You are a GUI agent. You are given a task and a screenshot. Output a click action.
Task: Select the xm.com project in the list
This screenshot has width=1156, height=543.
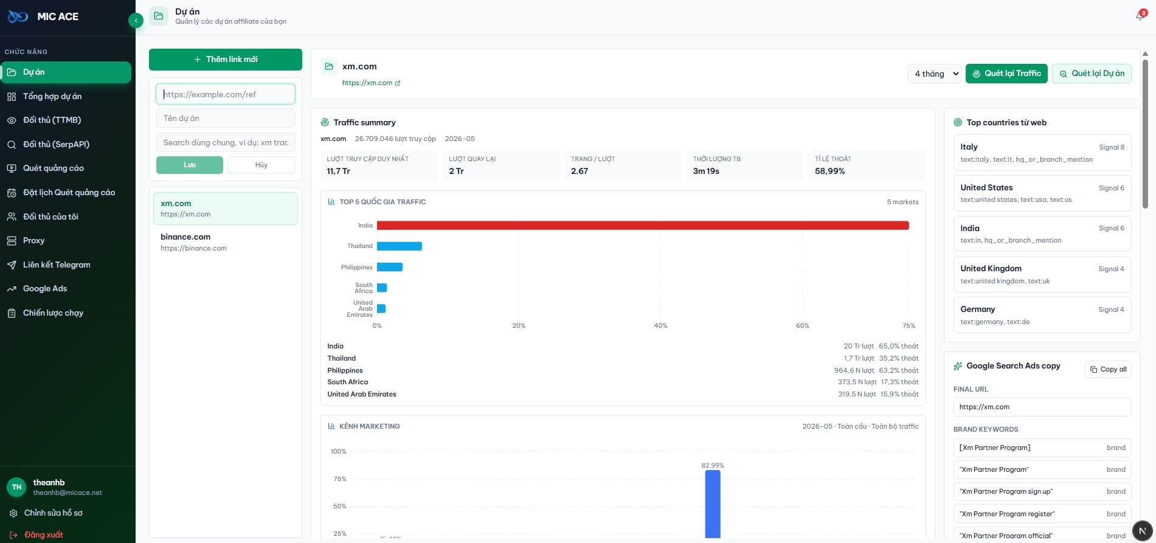pos(226,209)
